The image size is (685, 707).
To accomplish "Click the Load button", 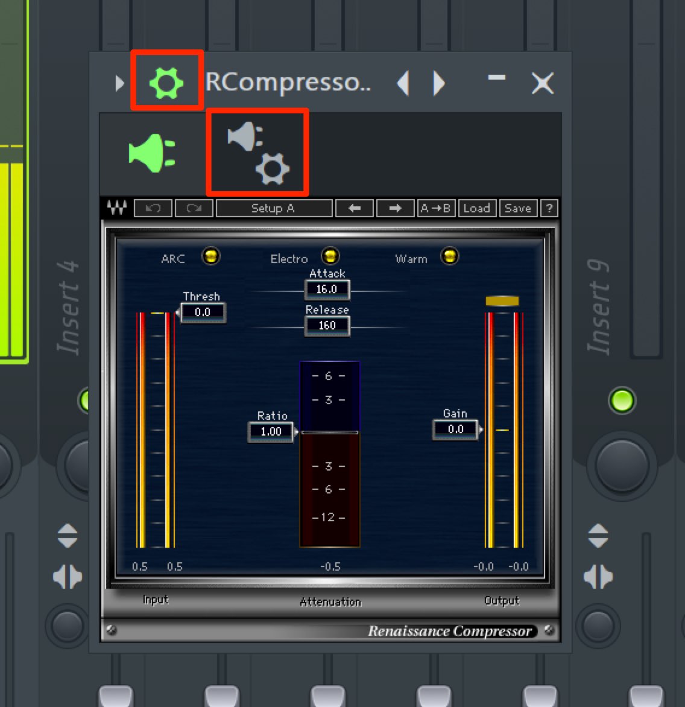I will [x=477, y=208].
